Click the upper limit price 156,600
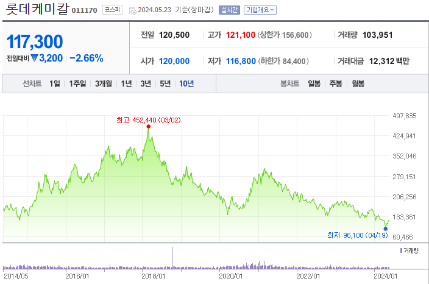Screen dimensions: 429x284 click(295, 35)
